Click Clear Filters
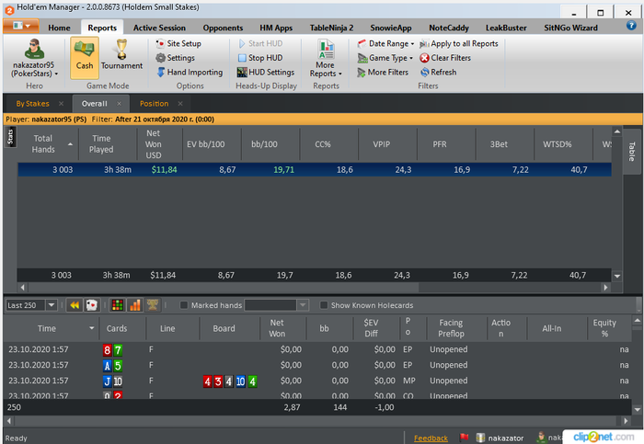 445,58
